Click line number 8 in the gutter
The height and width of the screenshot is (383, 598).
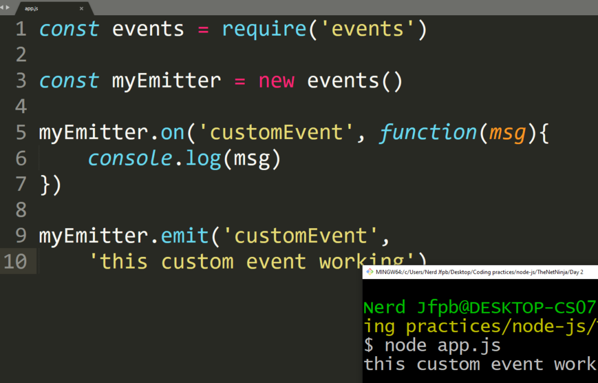(x=22, y=210)
